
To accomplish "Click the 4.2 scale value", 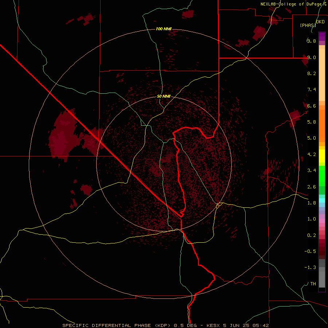I will pos(312,155).
